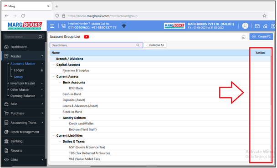277x168 pixels.
Task: Add a ledger with the plus icon
Action: point(42,70)
